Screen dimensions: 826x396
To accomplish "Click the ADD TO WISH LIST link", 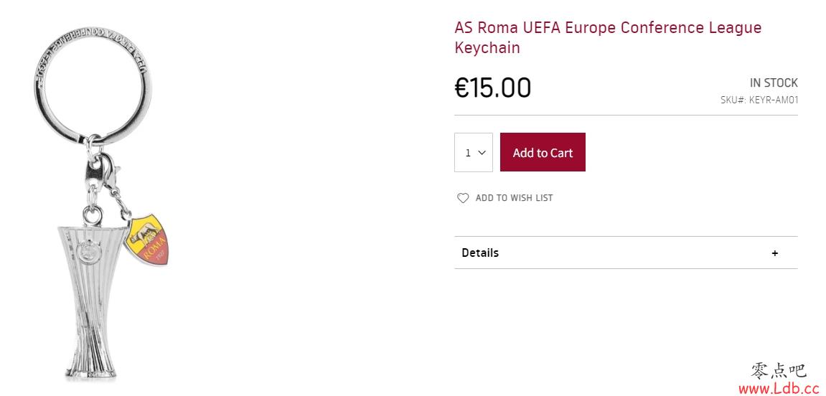I will (514, 198).
